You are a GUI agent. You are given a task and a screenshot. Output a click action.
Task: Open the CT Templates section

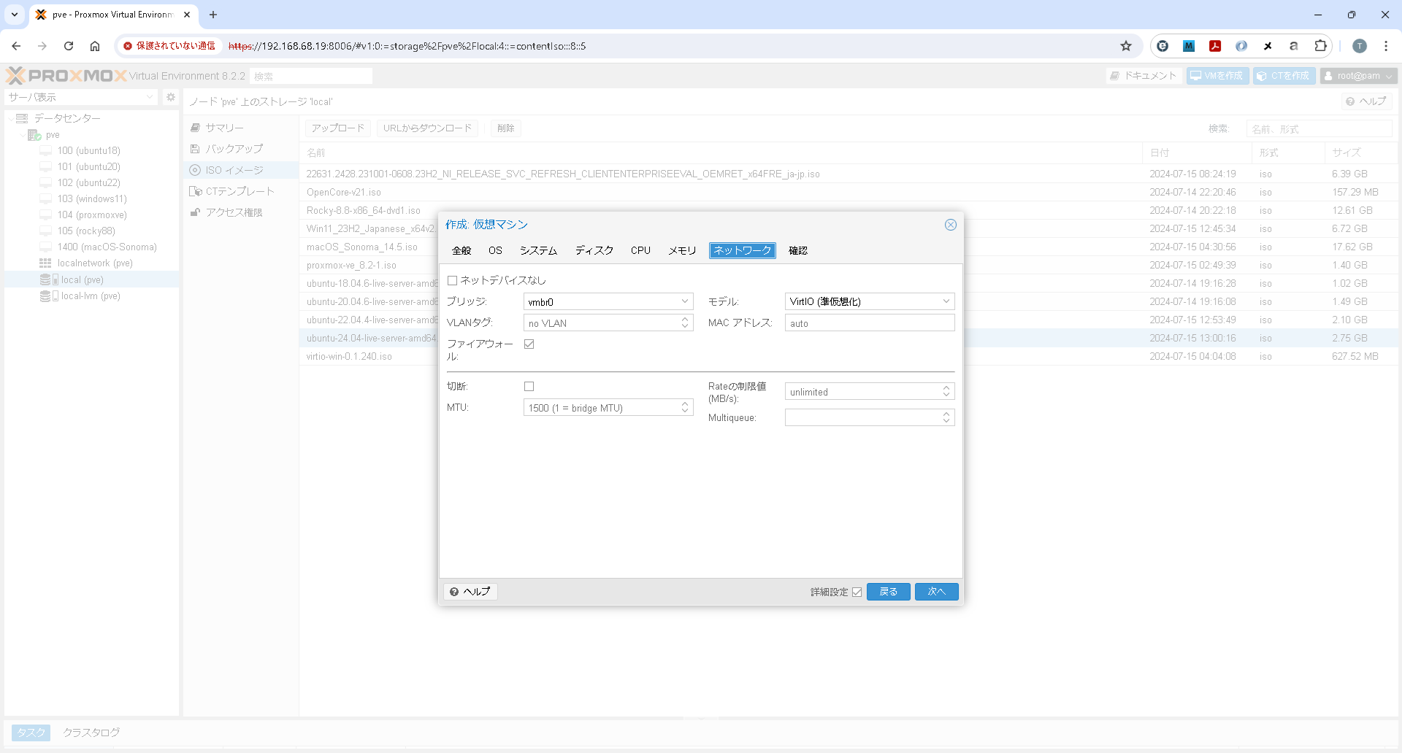pyautogui.click(x=240, y=191)
